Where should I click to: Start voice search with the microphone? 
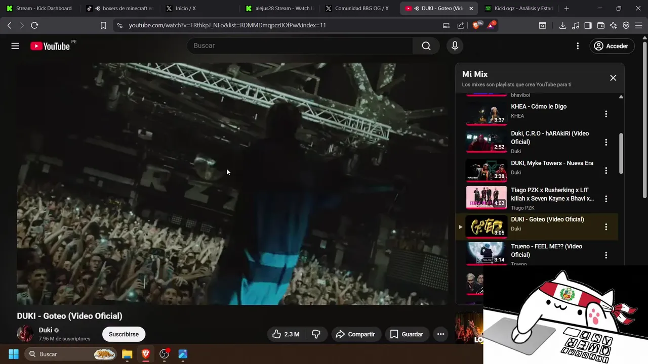[455, 46]
